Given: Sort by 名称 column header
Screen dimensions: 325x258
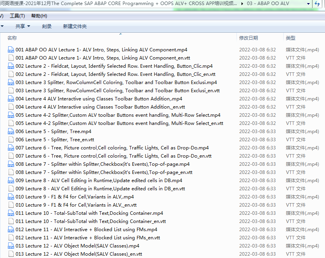Looking at the screenshot, I should coord(12,38).
